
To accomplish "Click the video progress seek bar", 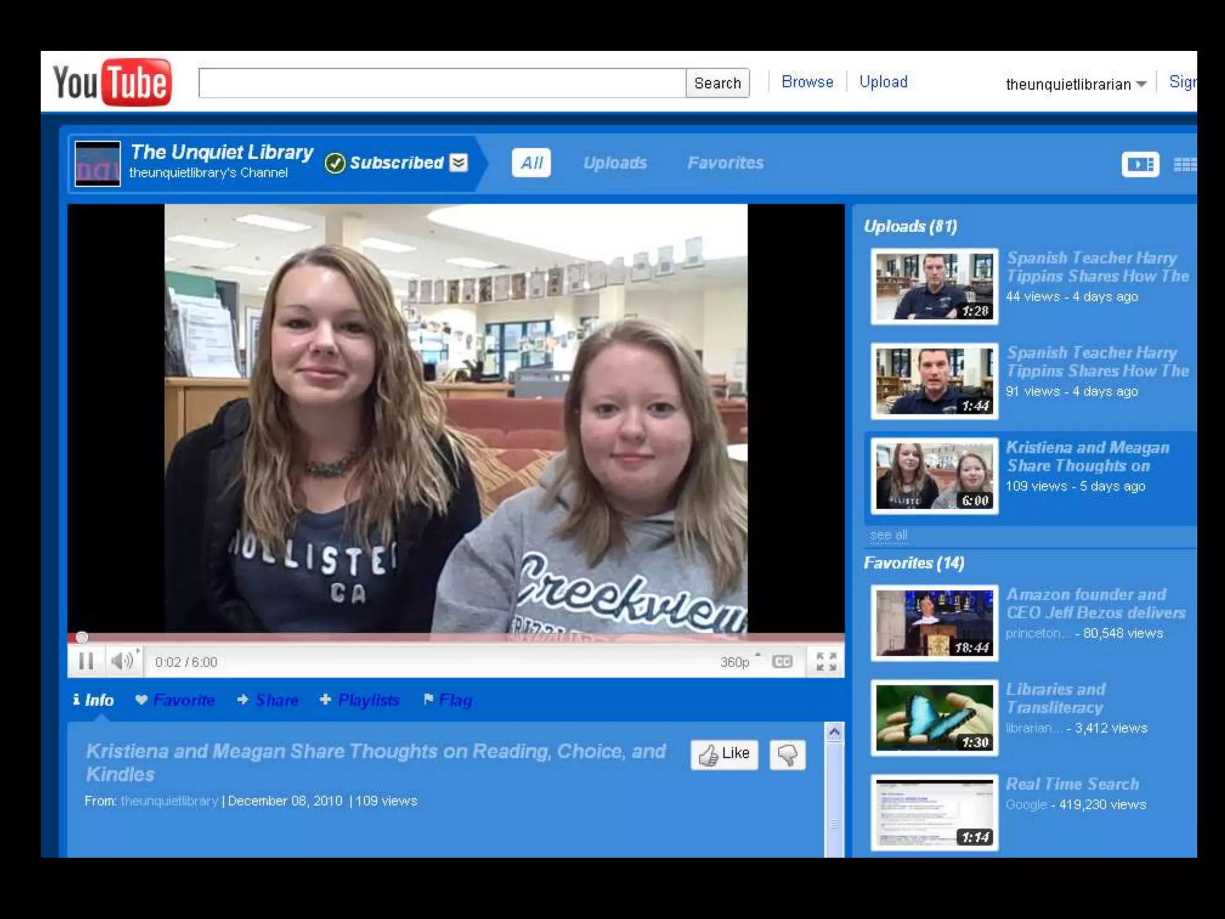I will [x=455, y=637].
